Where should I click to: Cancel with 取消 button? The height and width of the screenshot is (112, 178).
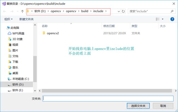[x=163, y=106]
